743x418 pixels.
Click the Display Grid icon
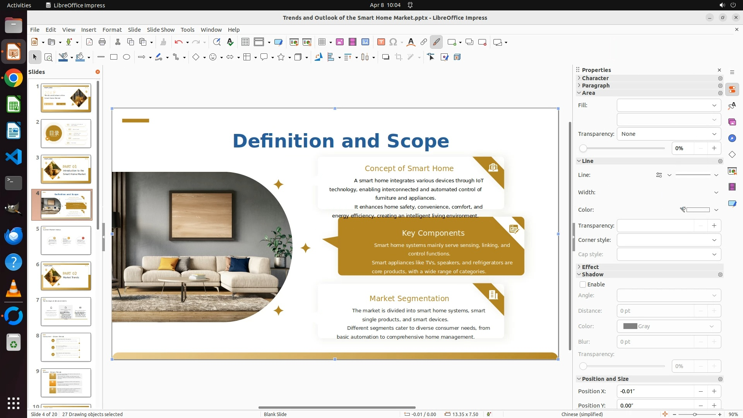245,42
